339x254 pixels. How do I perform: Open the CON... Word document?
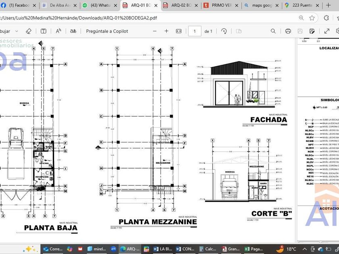coord(185,249)
